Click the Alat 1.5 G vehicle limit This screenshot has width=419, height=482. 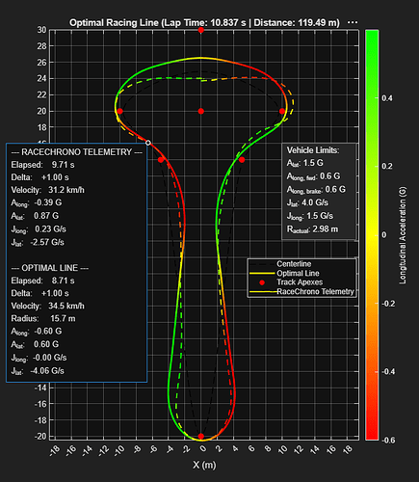pyautogui.click(x=305, y=163)
